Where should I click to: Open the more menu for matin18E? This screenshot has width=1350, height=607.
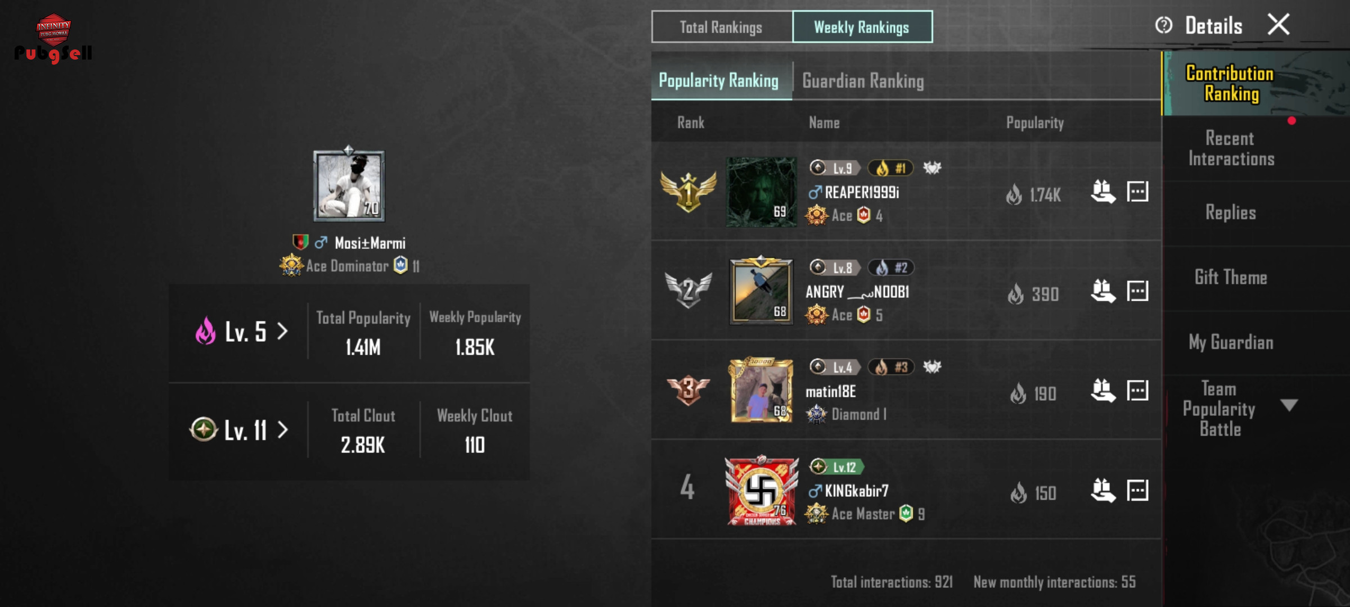click(1137, 391)
